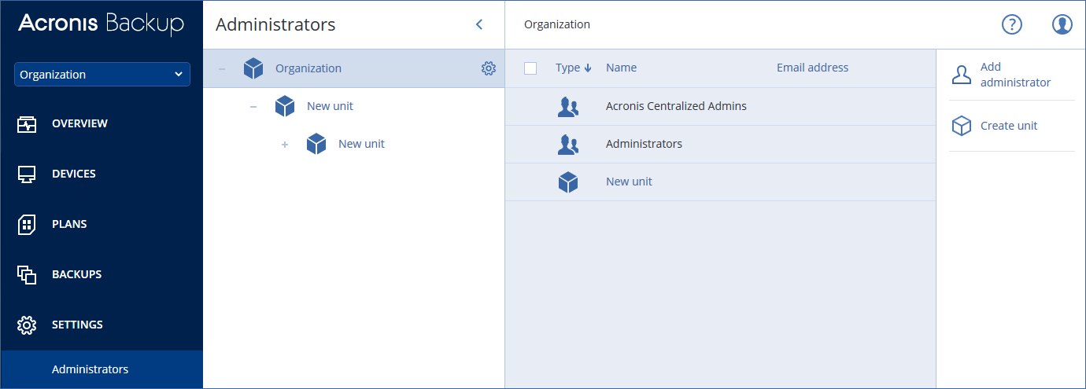Screen dimensions: 1086x389
Task: Click the Acronis Centralized Admins group icon
Action: (x=567, y=106)
